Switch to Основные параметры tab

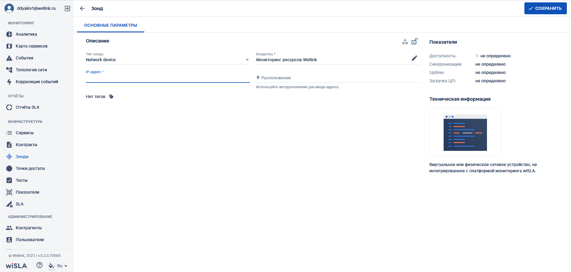(x=110, y=25)
